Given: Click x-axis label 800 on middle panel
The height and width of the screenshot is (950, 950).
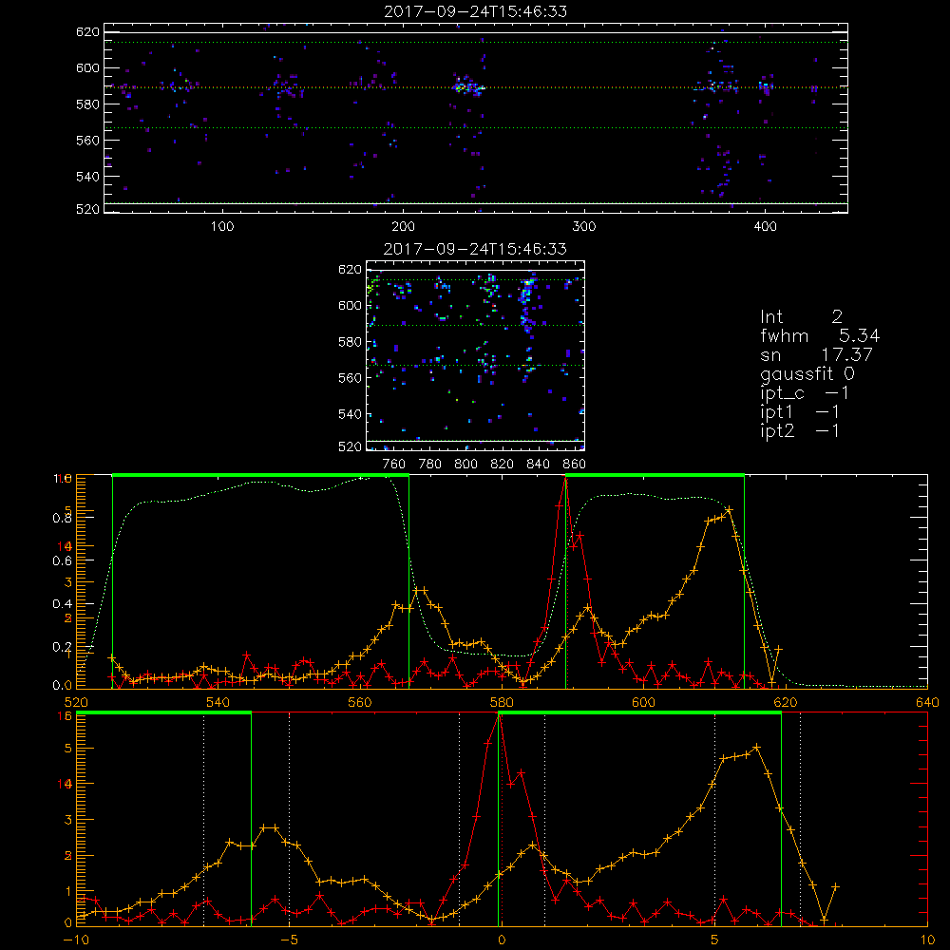Looking at the screenshot, I should click(x=465, y=465).
